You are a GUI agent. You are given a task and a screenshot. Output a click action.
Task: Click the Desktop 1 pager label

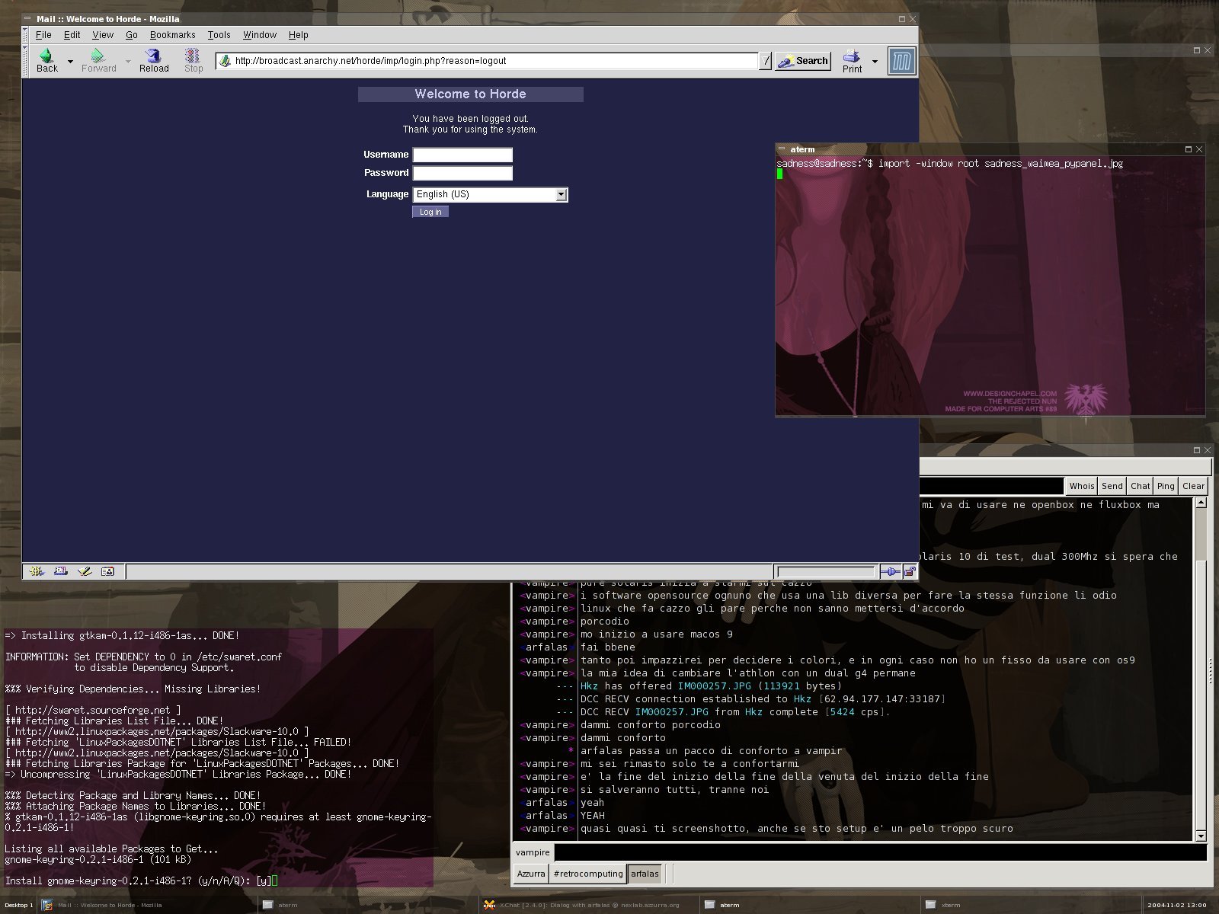[x=18, y=906]
